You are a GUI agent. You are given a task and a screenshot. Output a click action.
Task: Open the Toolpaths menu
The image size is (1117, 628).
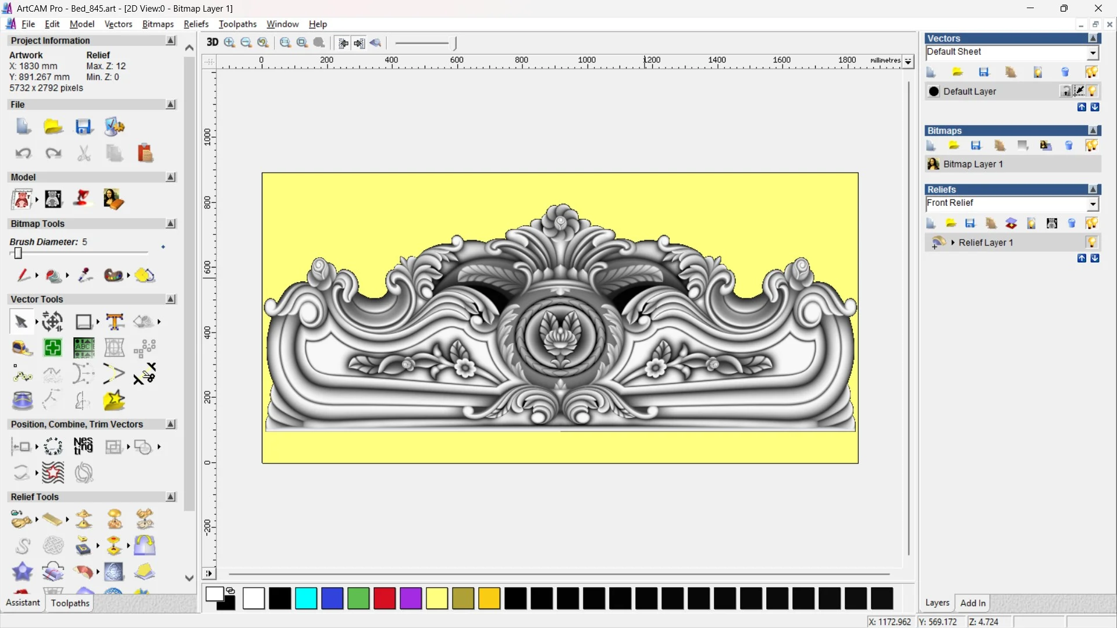237,24
